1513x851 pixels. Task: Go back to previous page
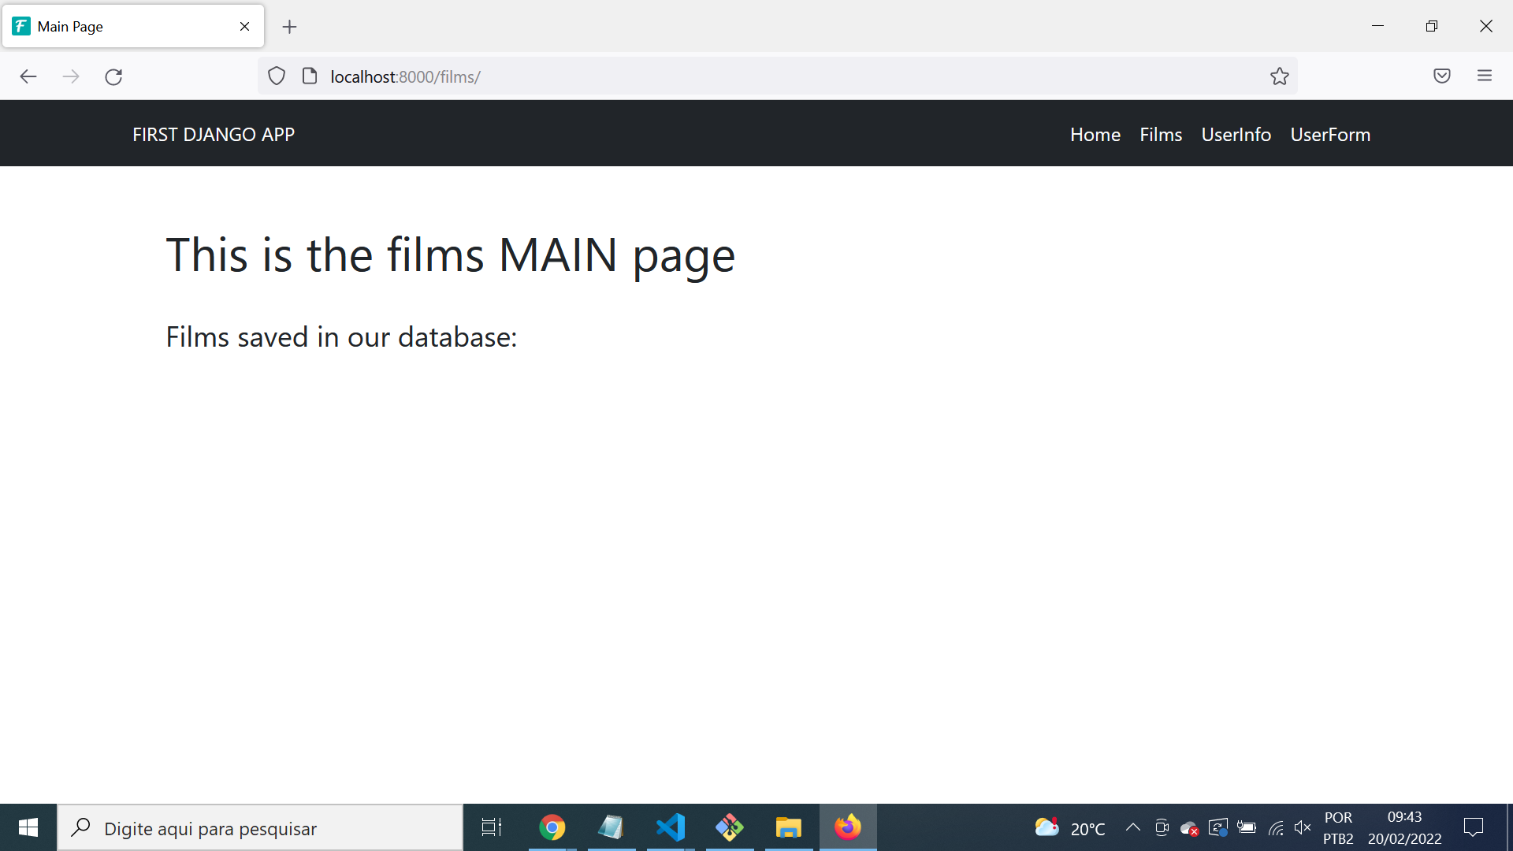coord(28,76)
